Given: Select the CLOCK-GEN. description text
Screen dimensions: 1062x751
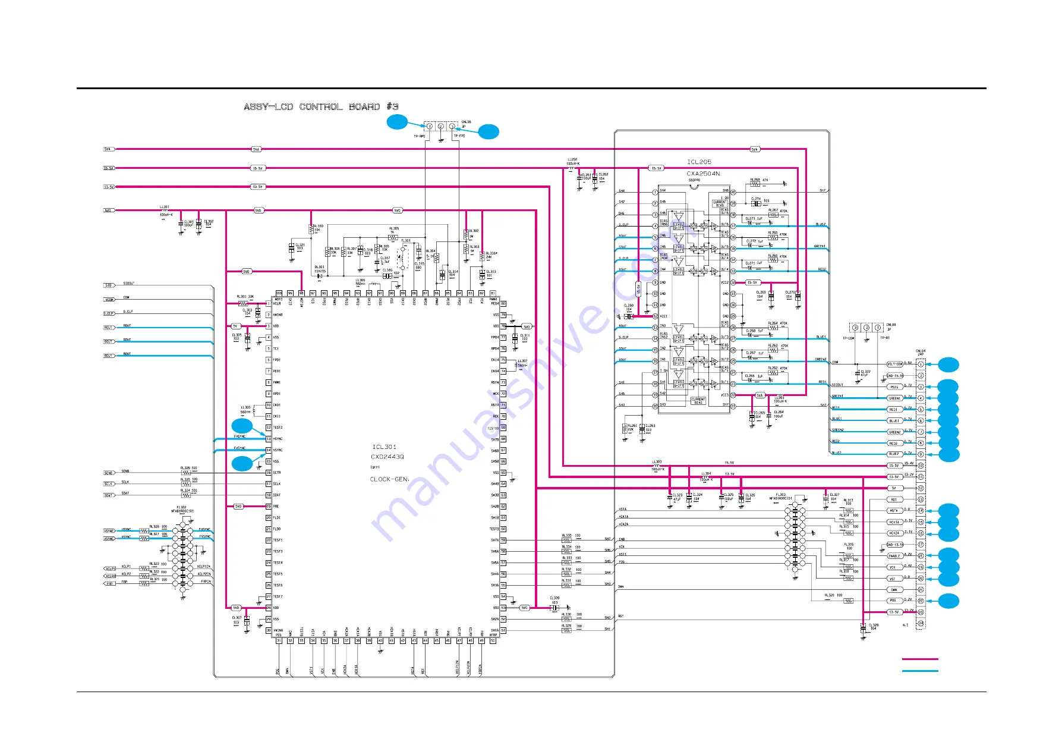Looking at the screenshot, I should coord(389,479).
